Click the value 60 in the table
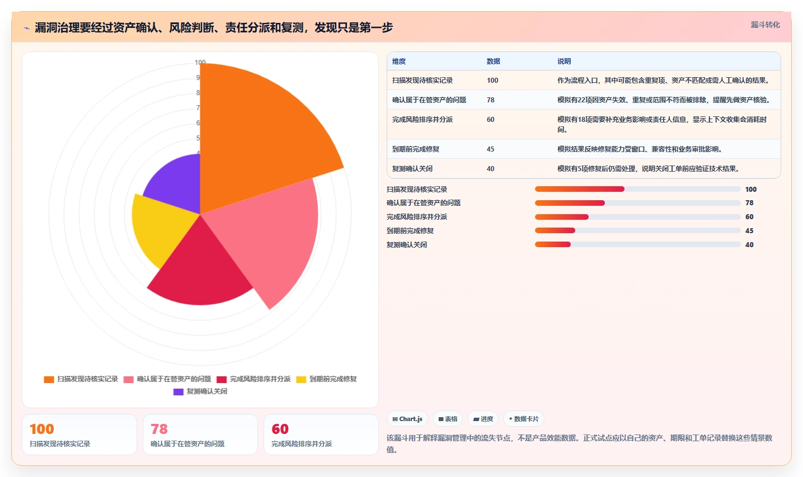 click(x=491, y=120)
